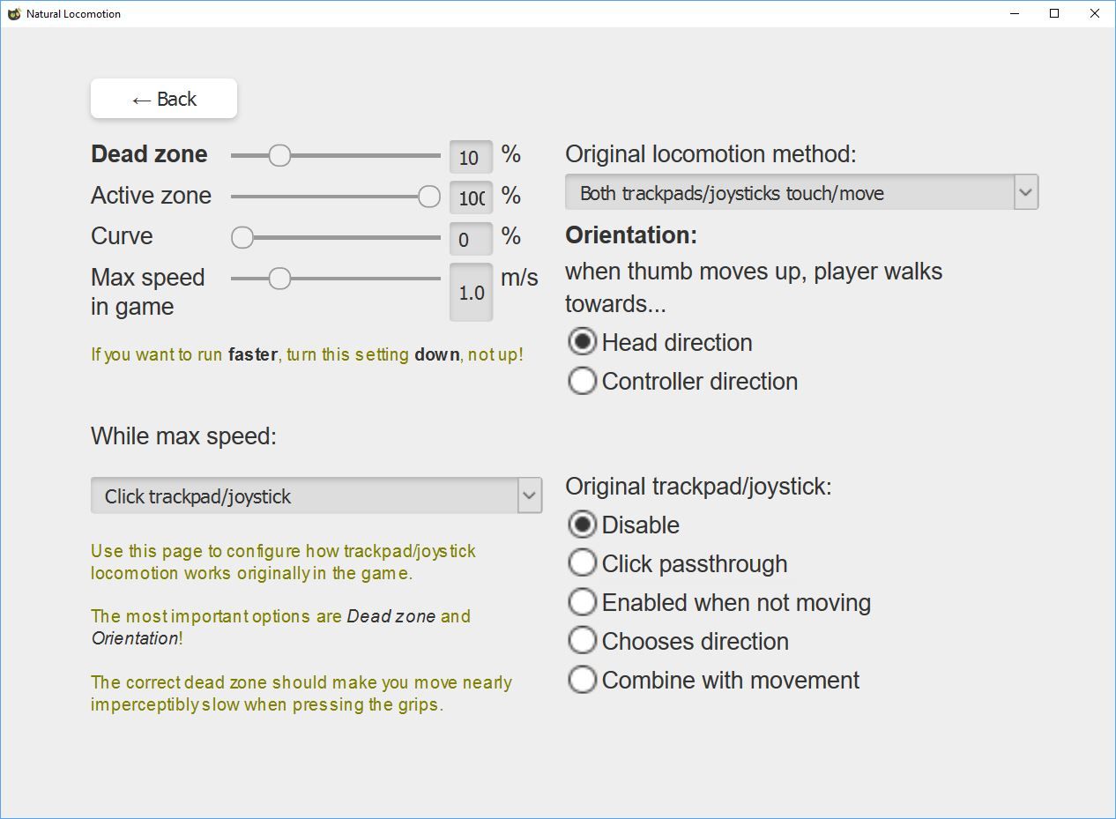Viewport: 1116px width, 819px height.
Task: Click the Dead zone percentage field
Action: (471, 157)
